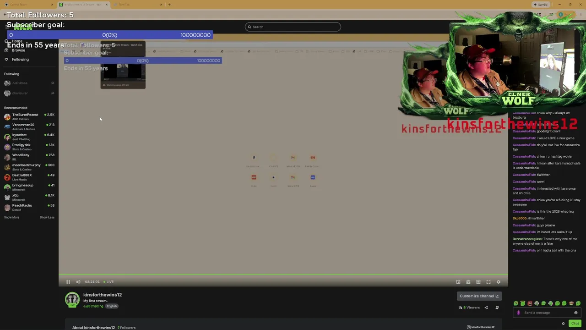Open player settings gear

[x=499, y=282]
